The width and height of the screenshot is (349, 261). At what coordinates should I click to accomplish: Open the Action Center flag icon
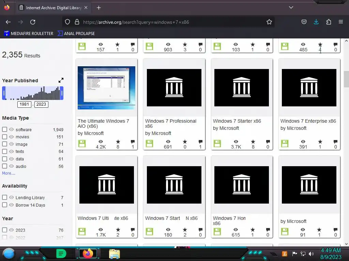[x=294, y=254]
